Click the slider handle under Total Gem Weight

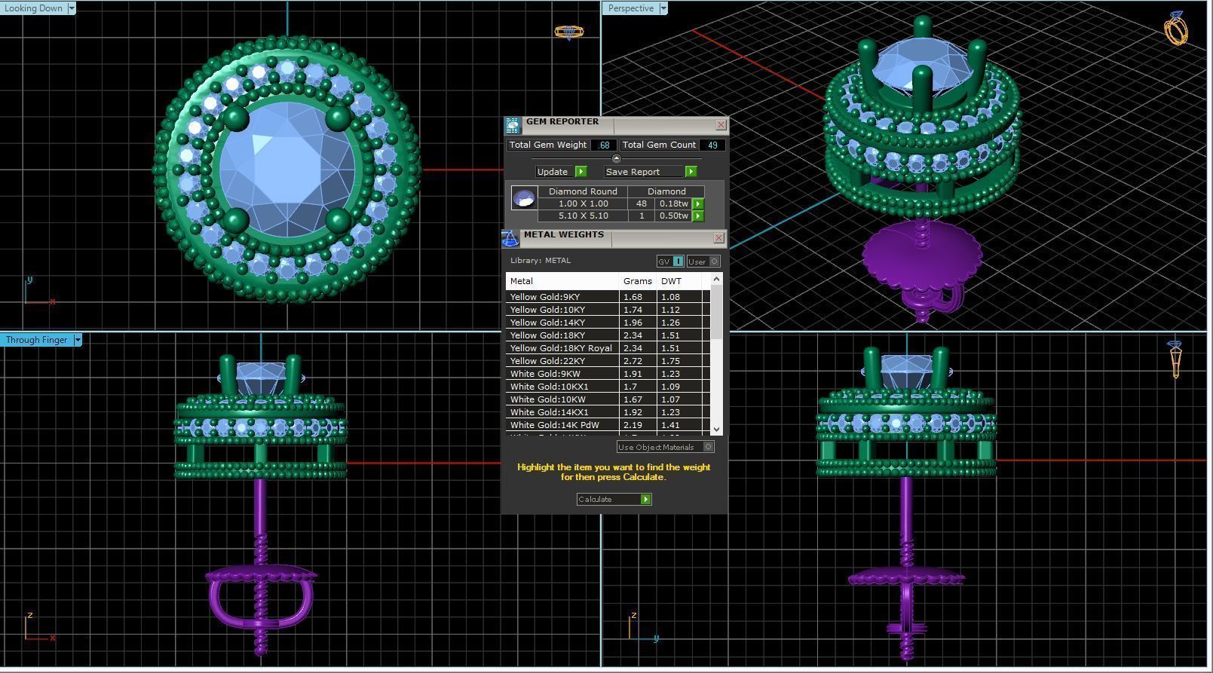(617, 158)
